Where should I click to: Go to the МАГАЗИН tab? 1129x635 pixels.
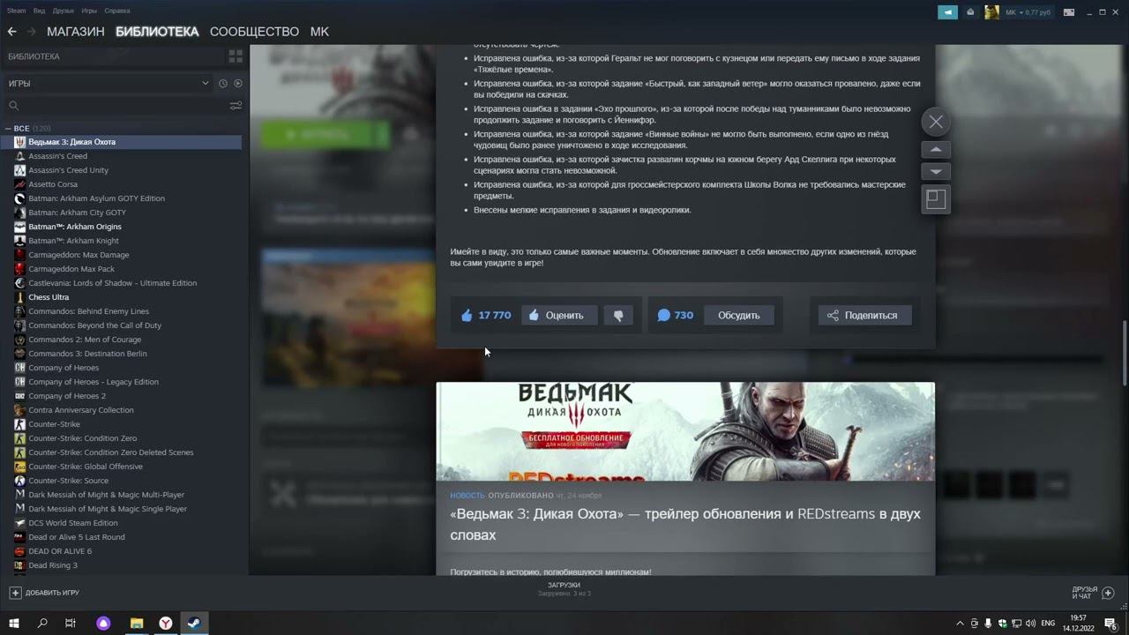(76, 31)
